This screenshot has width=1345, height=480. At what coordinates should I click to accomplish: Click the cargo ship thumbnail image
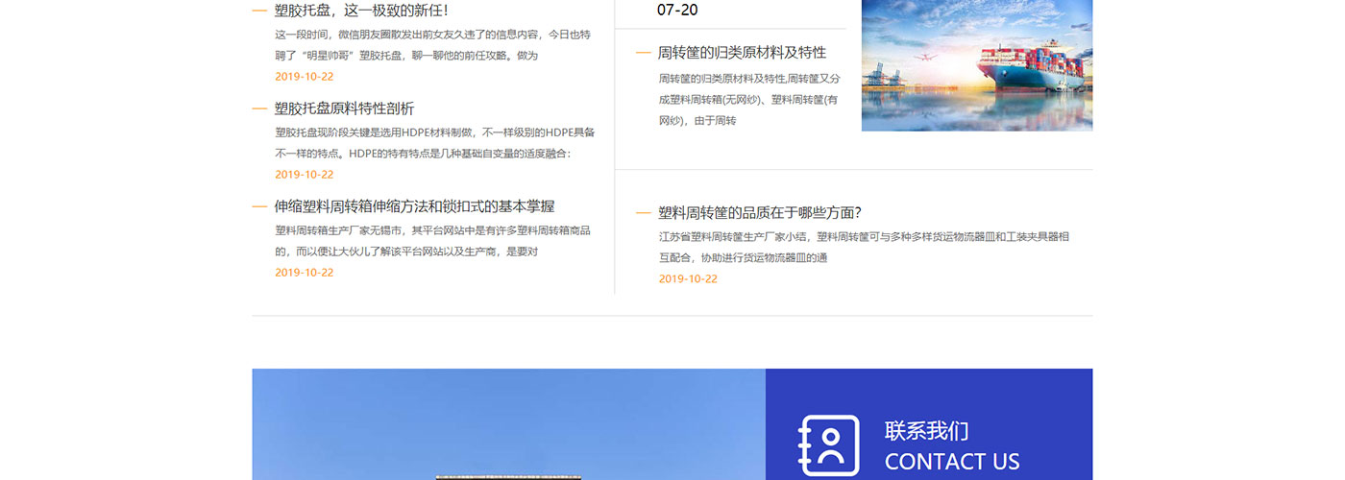coord(976,65)
